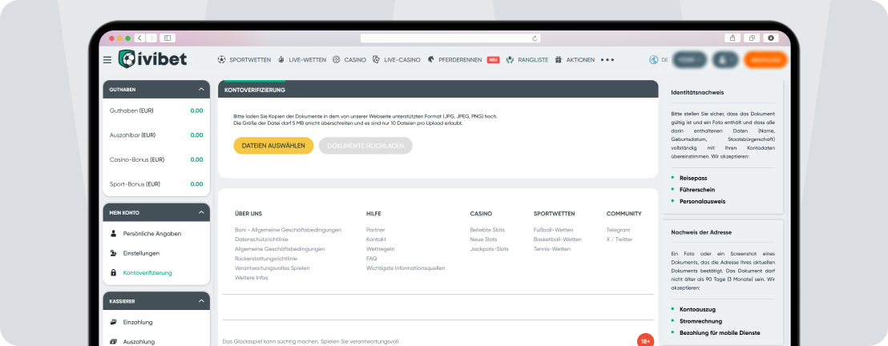Image resolution: width=888 pixels, height=346 pixels.
Task: Click Wettregeln link under Hilfe
Action: point(381,248)
